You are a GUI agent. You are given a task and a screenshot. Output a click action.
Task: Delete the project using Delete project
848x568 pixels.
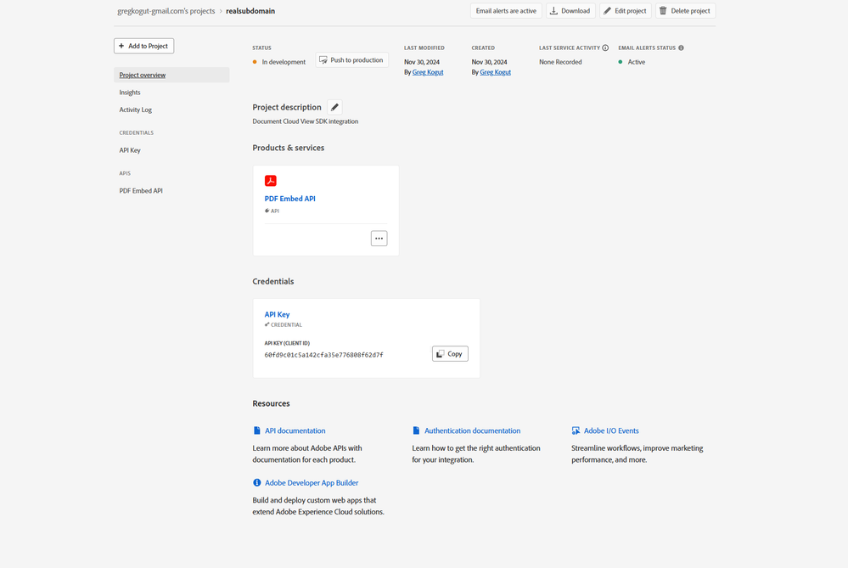tap(686, 11)
